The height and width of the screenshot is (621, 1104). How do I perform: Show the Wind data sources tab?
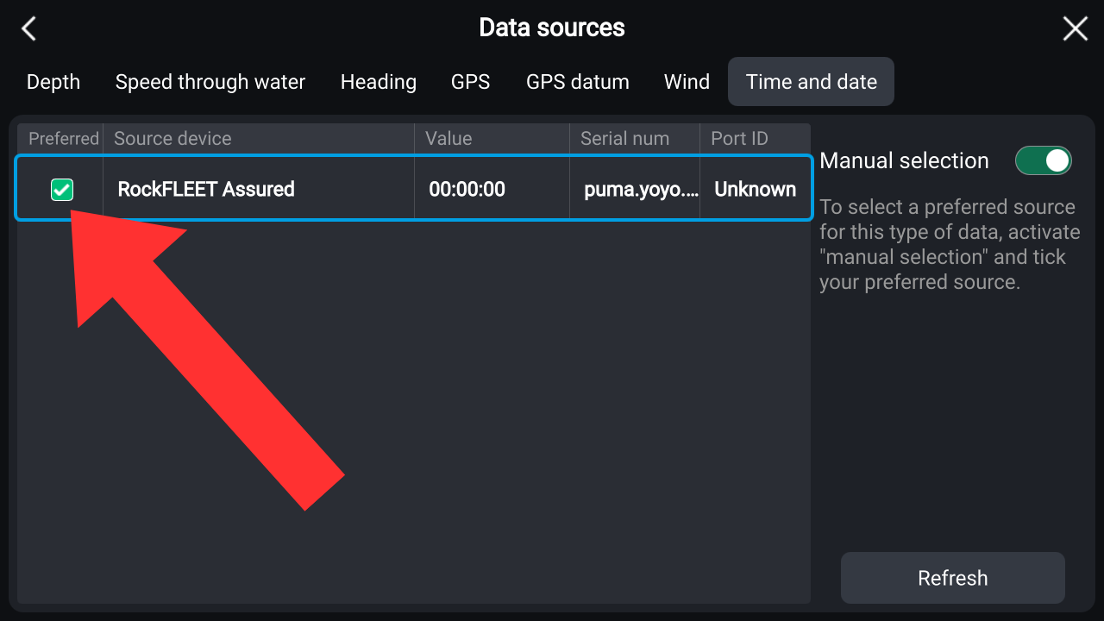pyautogui.click(x=687, y=82)
